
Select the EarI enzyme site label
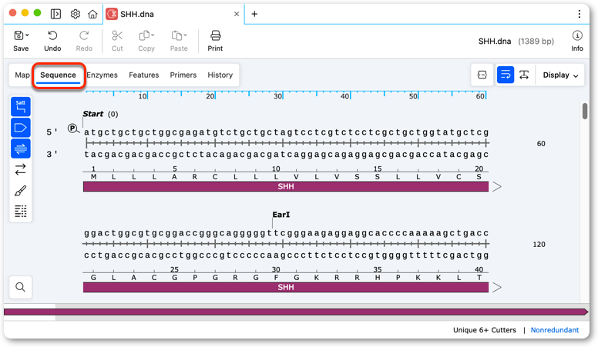point(281,215)
